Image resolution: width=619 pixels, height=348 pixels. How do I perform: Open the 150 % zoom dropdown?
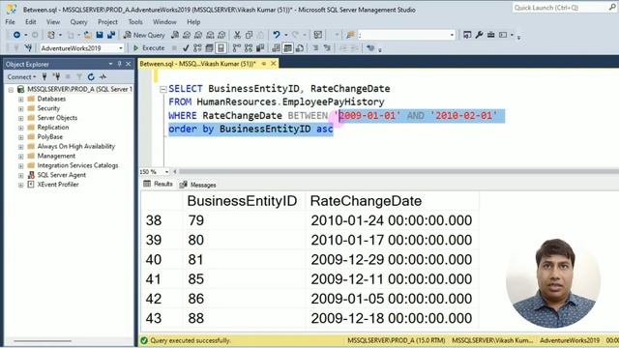pos(166,172)
